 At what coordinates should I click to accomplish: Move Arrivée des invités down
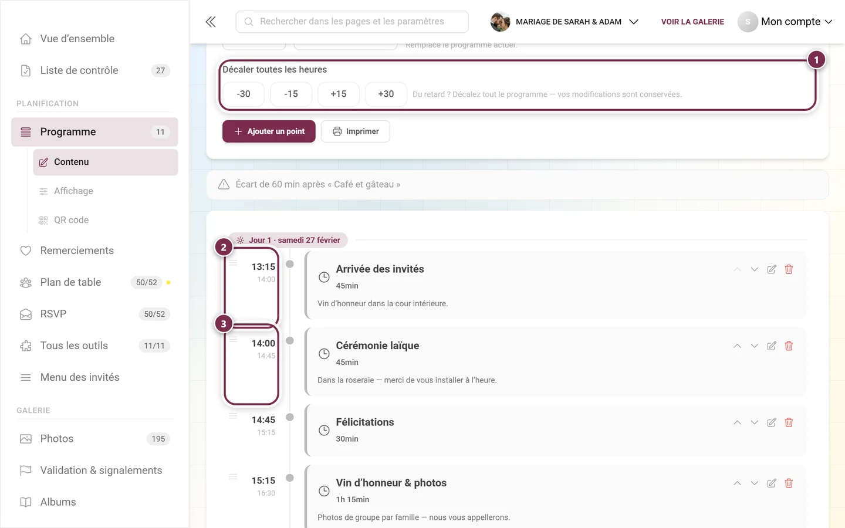click(755, 269)
